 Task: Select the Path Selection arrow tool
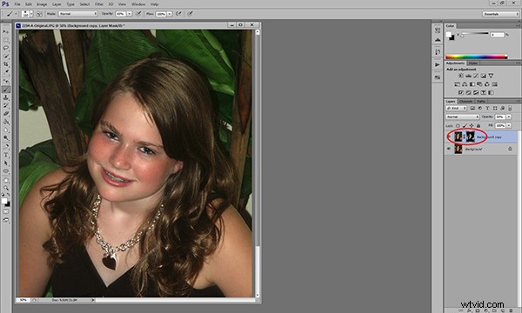(x=6, y=163)
